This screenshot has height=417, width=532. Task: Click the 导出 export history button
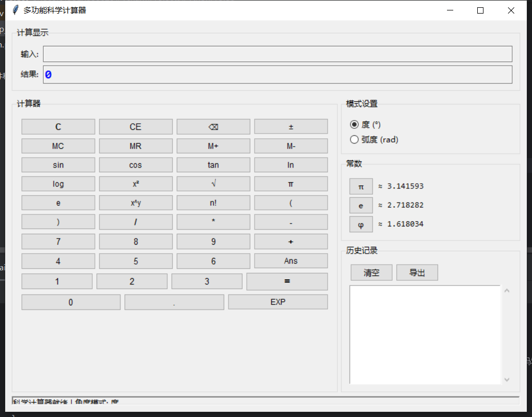(x=417, y=272)
